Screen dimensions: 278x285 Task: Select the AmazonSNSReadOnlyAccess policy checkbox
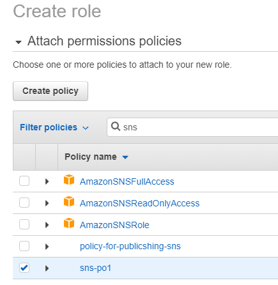coord(24,203)
